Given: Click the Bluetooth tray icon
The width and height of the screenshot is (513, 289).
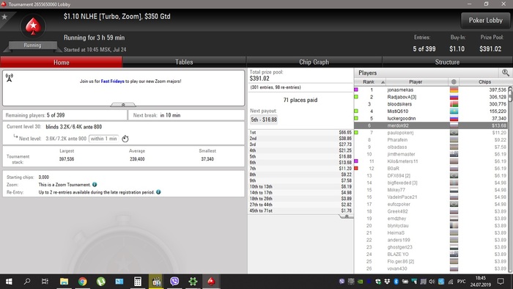Looking at the screenshot, I should (x=396, y=282).
